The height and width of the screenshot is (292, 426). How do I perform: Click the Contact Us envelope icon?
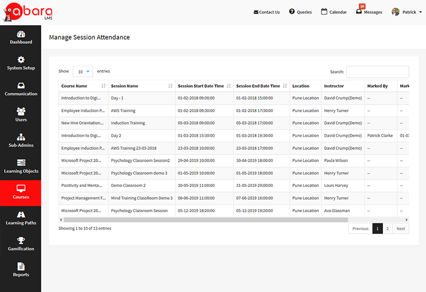coord(256,12)
